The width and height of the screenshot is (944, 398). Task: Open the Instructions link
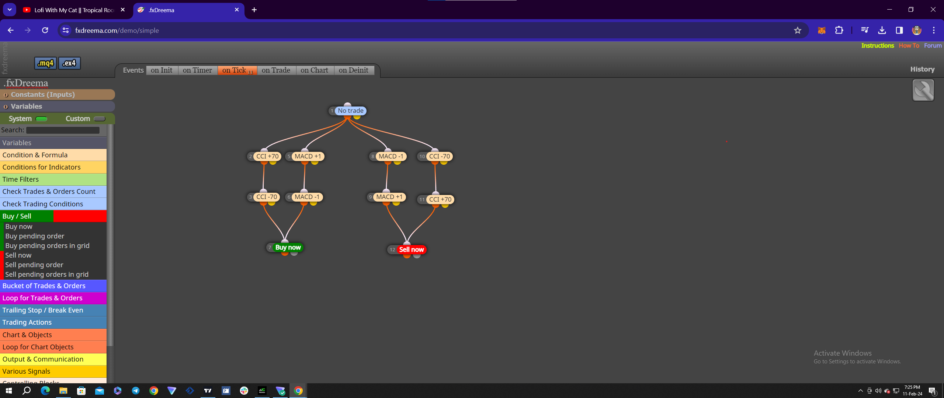[x=878, y=46]
